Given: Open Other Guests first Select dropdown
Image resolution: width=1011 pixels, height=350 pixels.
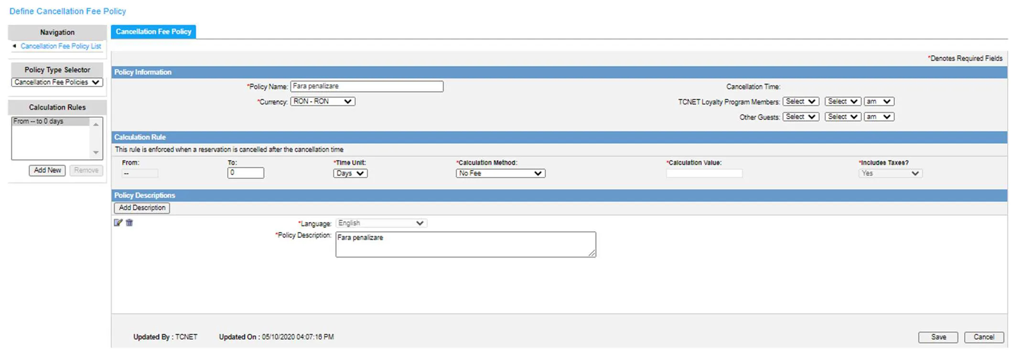Looking at the screenshot, I should tap(801, 117).
